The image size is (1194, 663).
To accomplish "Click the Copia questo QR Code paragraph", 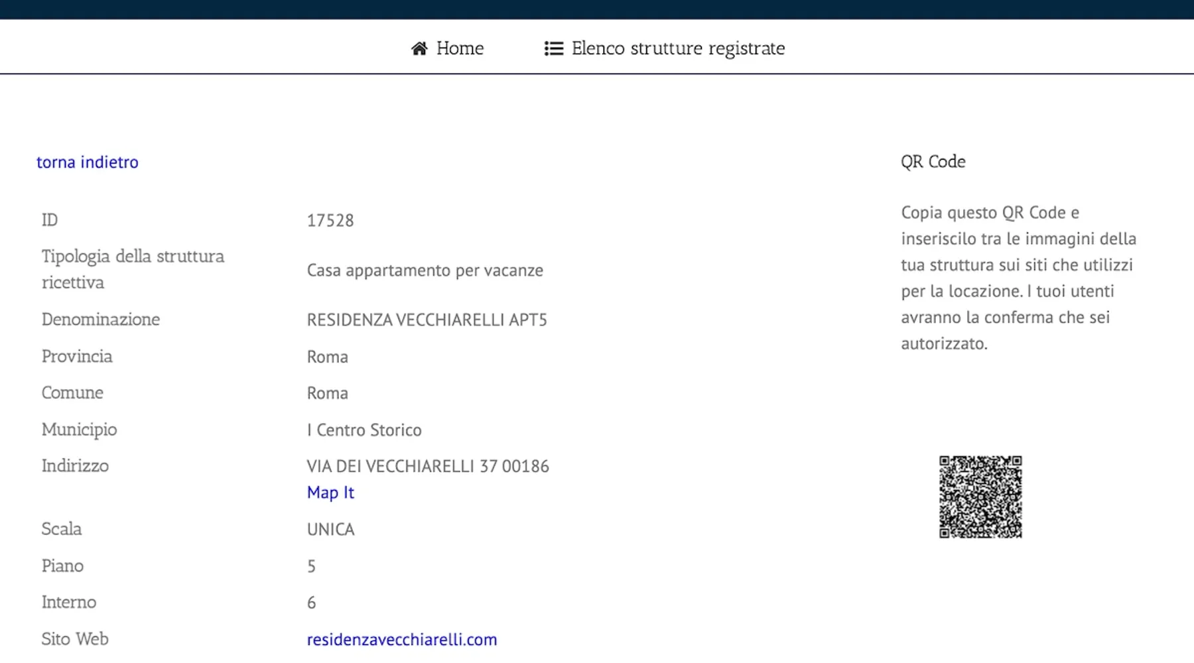I will (1019, 278).
